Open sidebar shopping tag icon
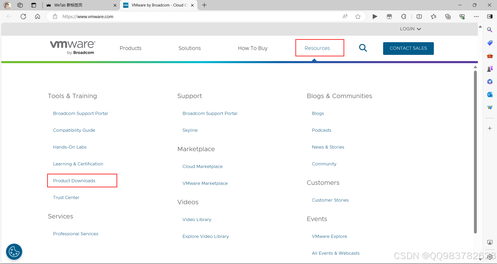The image size is (497, 264). (490, 43)
